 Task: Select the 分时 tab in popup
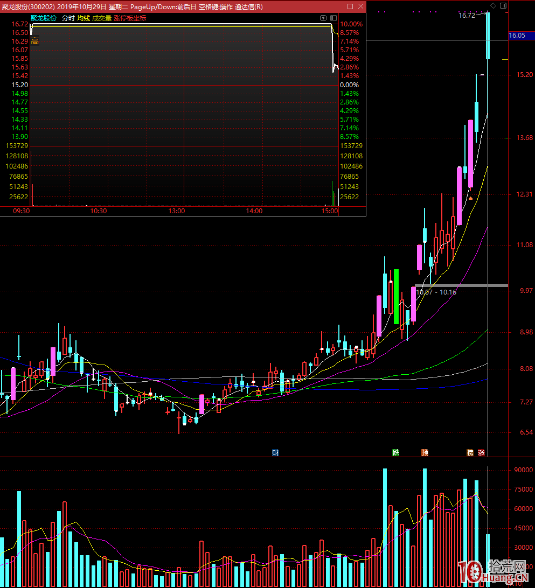[68, 18]
